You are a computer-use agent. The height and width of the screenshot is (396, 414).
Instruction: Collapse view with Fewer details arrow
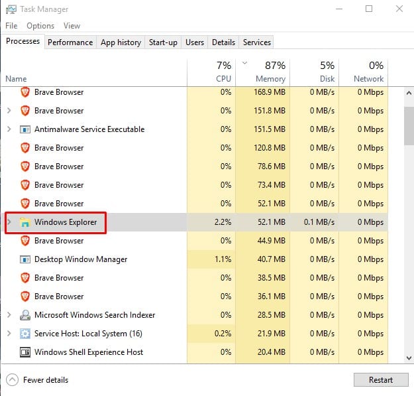12,380
